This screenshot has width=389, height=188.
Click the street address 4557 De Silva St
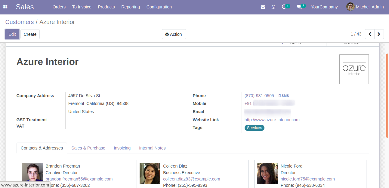pos(84,96)
